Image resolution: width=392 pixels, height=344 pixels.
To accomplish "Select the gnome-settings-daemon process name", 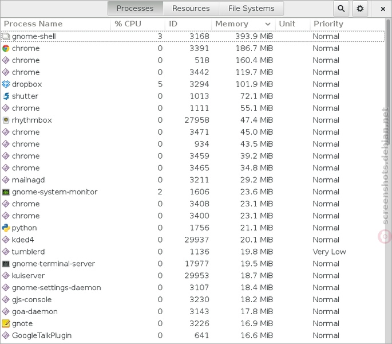I will 57,288.
